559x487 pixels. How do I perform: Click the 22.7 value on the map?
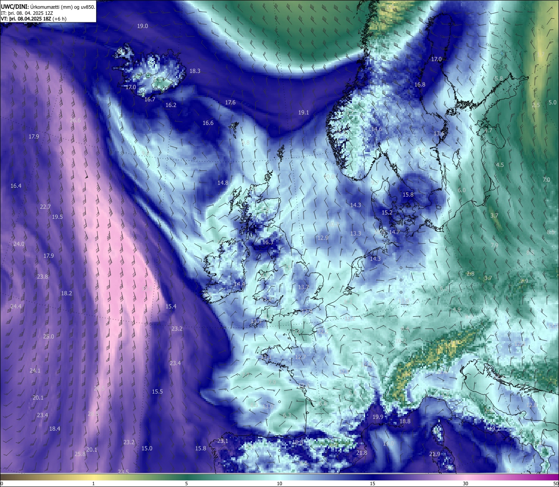[45, 207]
